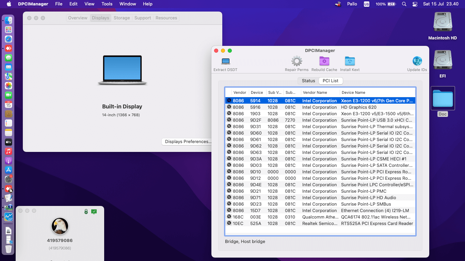Open the Apple menu
The width and height of the screenshot is (465, 261).
click(9, 4)
